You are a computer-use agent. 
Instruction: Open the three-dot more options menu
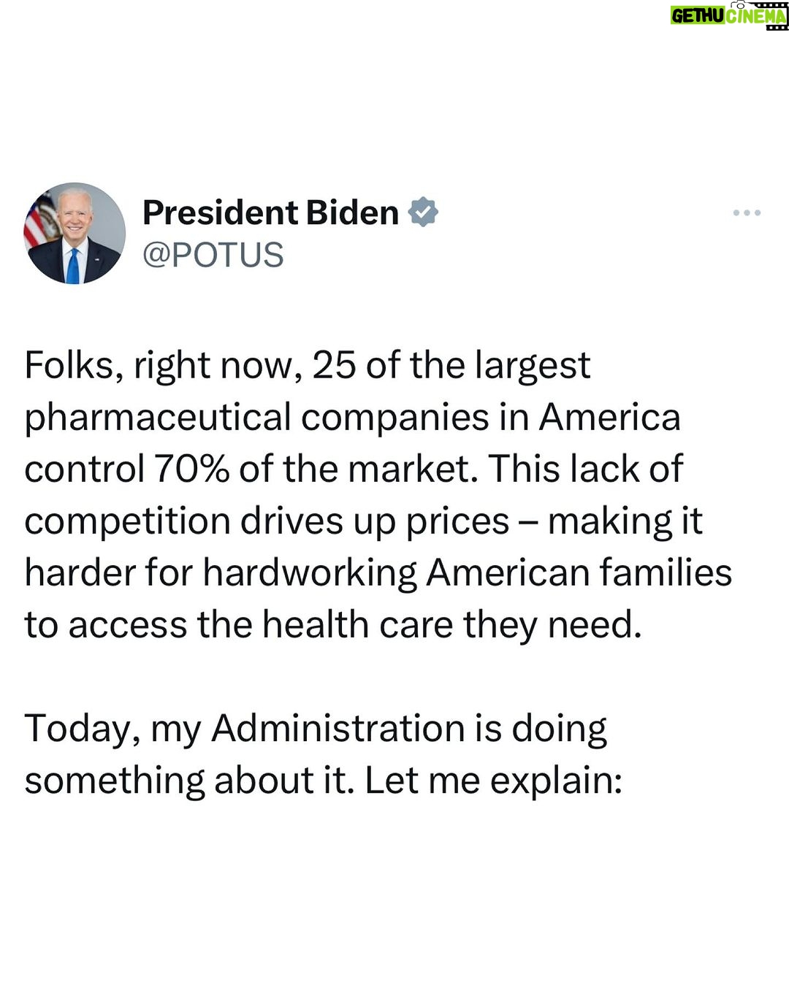pos(747,212)
